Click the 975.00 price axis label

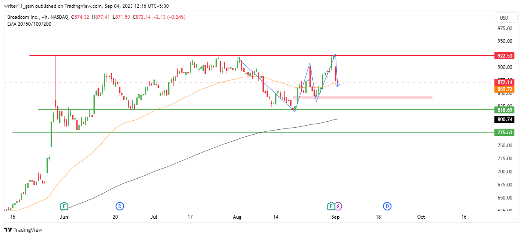pyautogui.click(x=505, y=28)
